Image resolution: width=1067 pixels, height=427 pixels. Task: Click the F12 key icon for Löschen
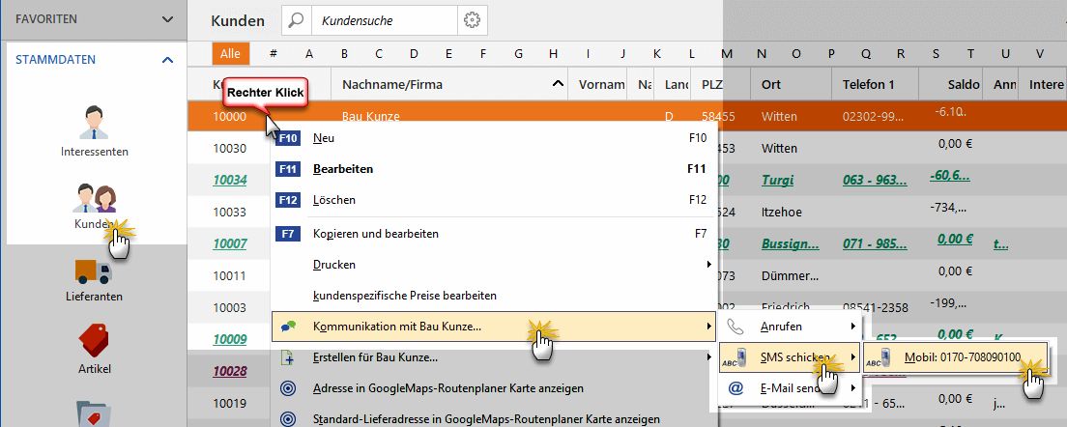289,201
